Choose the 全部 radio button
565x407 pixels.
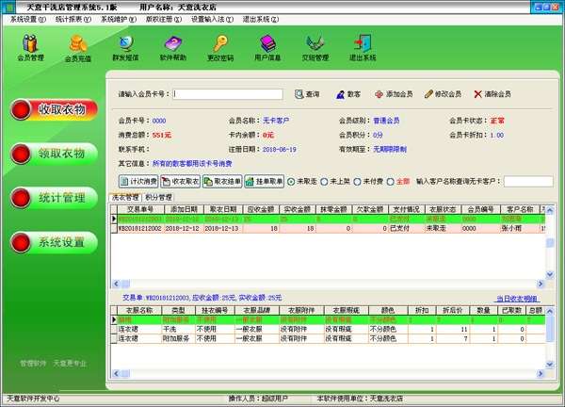391,181
